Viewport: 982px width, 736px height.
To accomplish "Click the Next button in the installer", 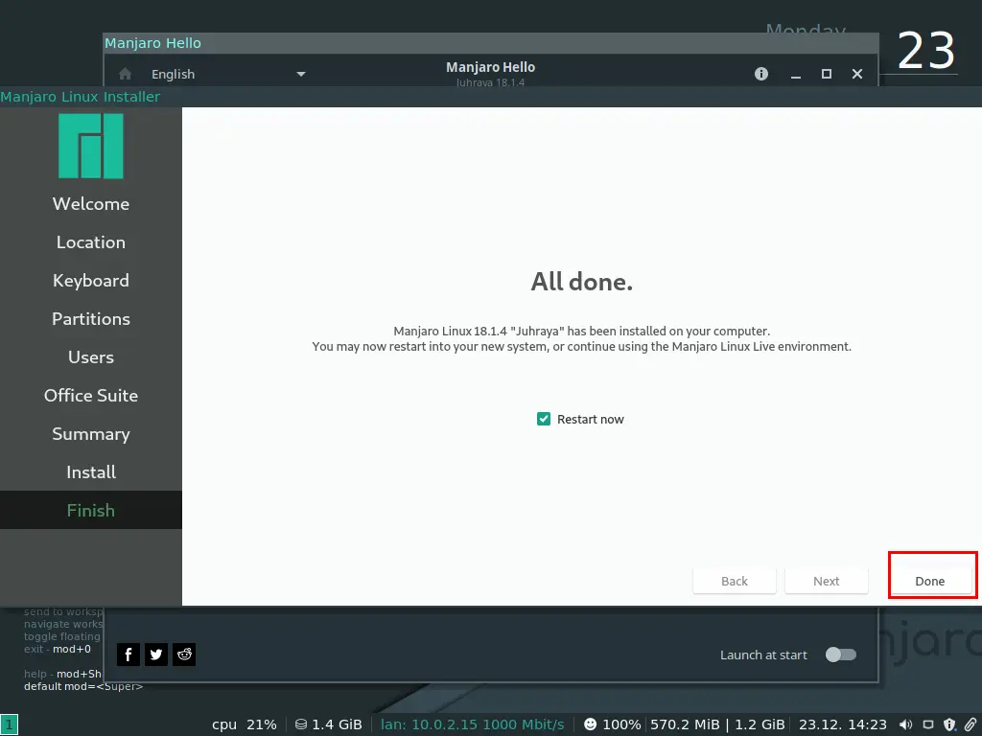I will 826,581.
